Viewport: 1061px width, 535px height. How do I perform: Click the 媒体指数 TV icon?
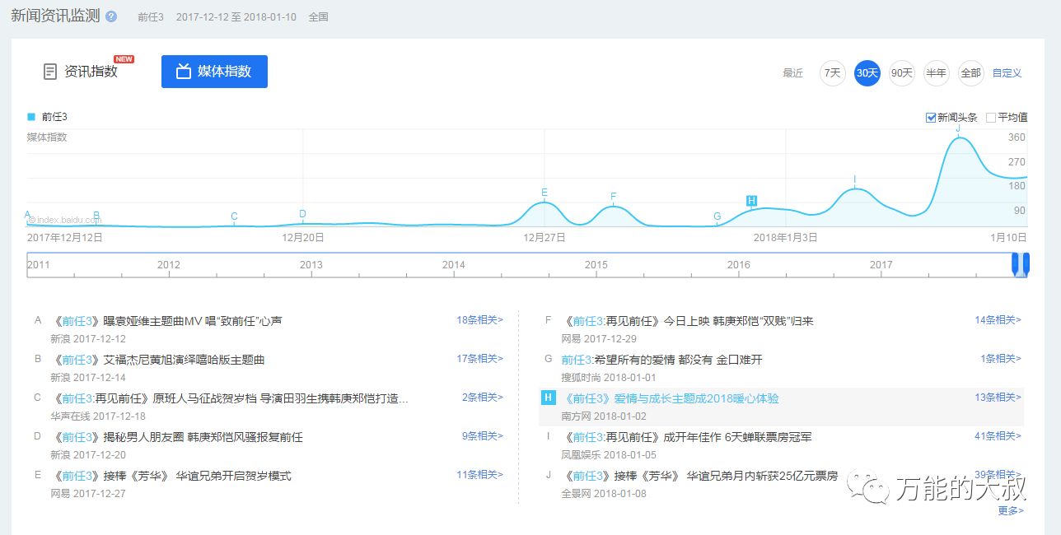tap(184, 72)
